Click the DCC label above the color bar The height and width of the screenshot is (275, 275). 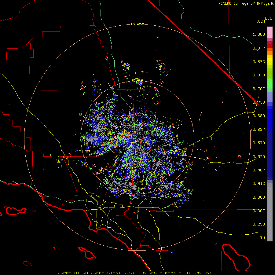268,18
